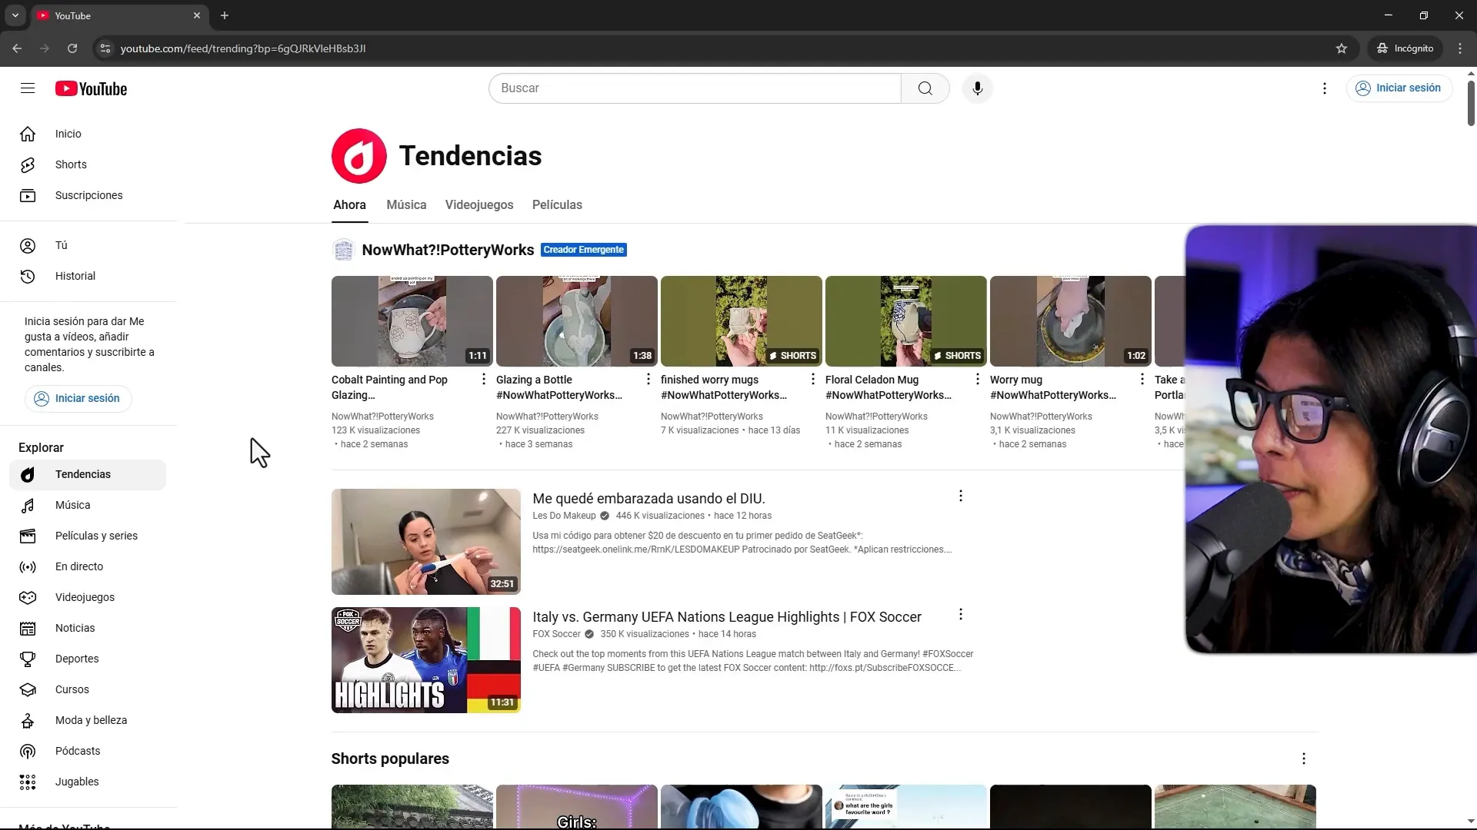
Task: Open Pódcasts in sidebar
Action: point(88,751)
